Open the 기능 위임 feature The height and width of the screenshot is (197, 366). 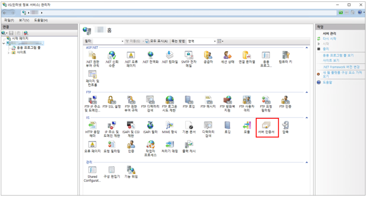(x=131, y=172)
